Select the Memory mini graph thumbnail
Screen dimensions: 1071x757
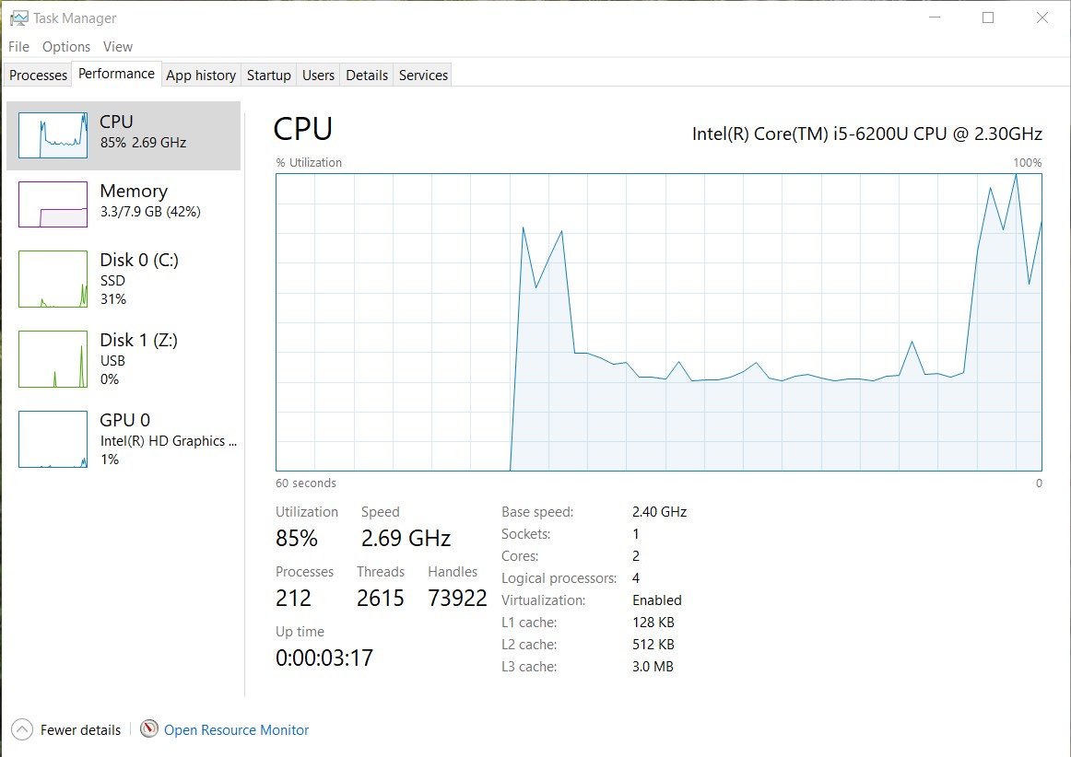pos(53,204)
